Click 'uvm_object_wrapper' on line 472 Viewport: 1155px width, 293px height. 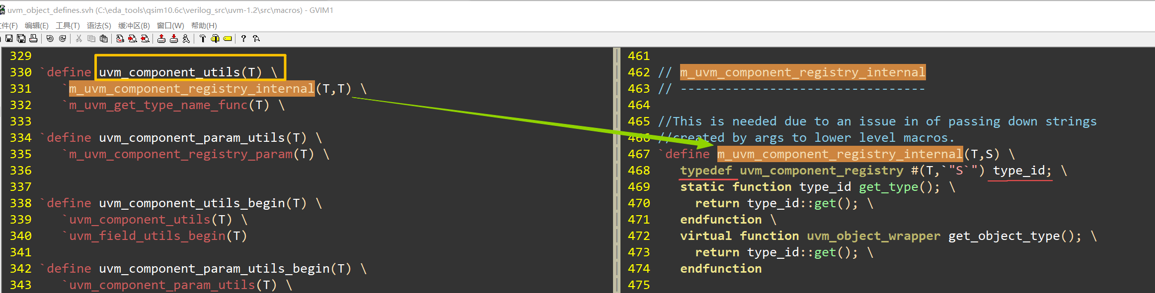[873, 236]
